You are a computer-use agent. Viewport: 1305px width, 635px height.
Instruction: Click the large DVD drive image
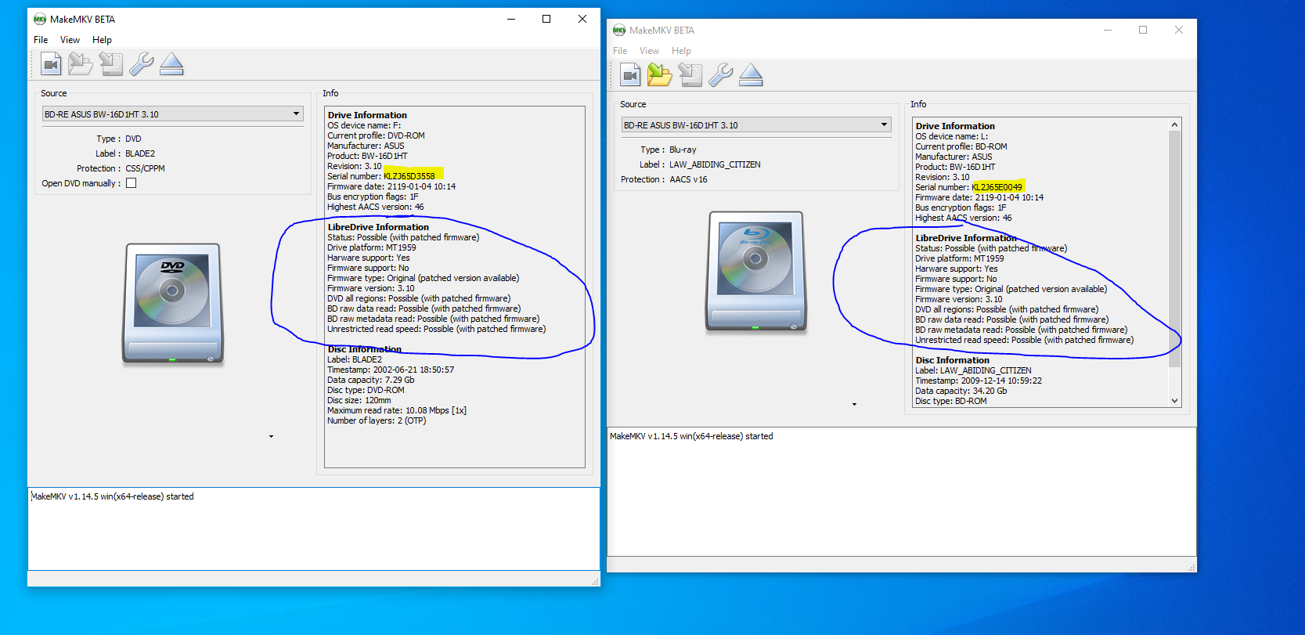point(173,303)
